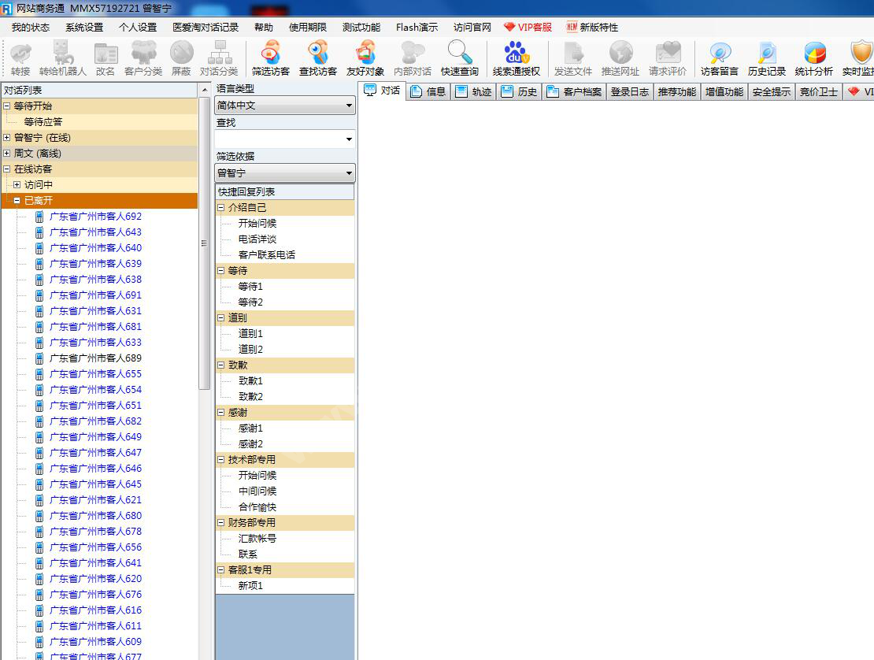The width and height of the screenshot is (874, 660).
Task: Click the 查找 search input field
Action: tap(279, 139)
